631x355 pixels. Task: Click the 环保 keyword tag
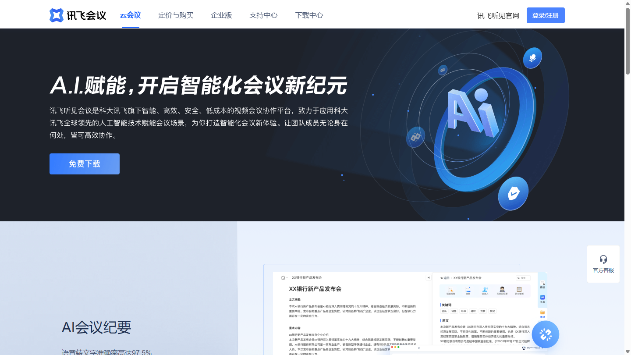(x=464, y=311)
